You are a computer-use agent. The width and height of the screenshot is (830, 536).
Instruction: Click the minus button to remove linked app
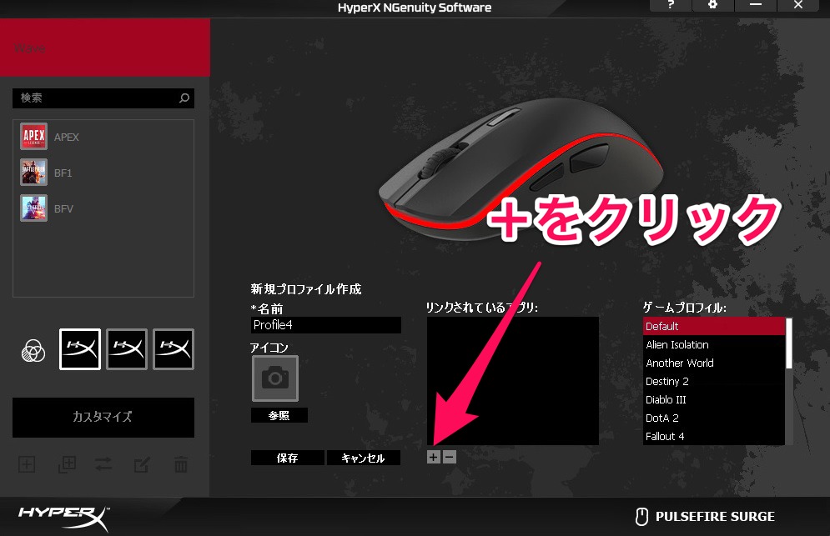(450, 457)
